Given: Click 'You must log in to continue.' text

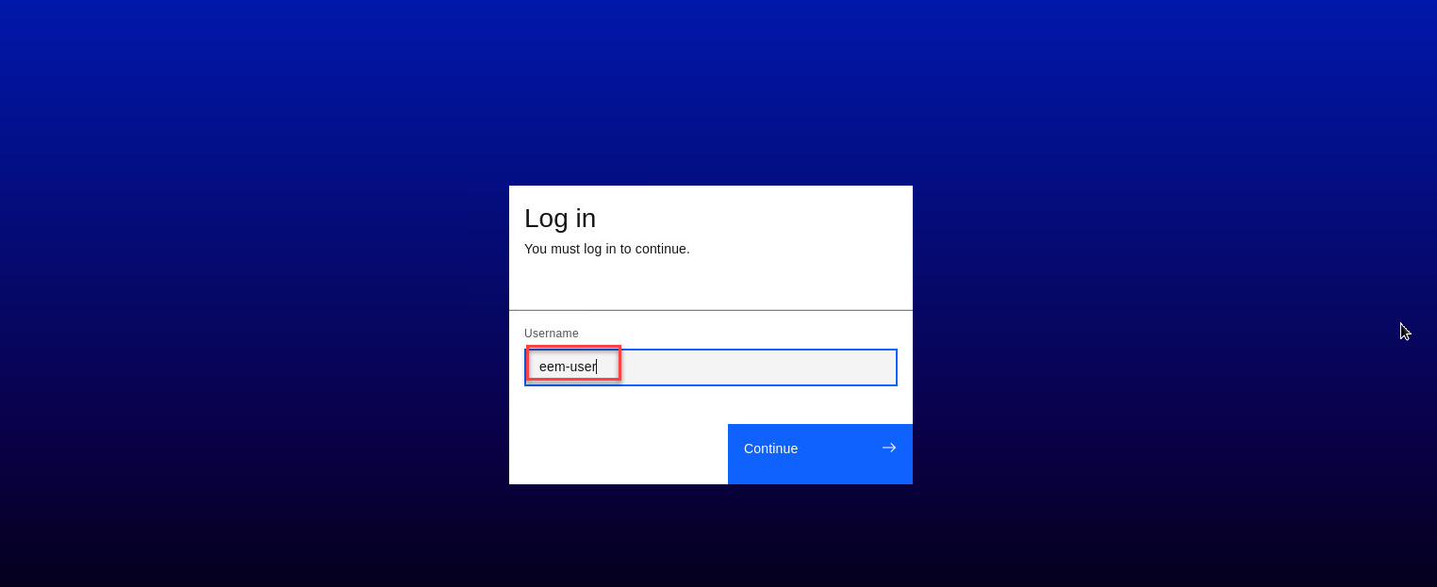Looking at the screenshot, I should (607, 249).
